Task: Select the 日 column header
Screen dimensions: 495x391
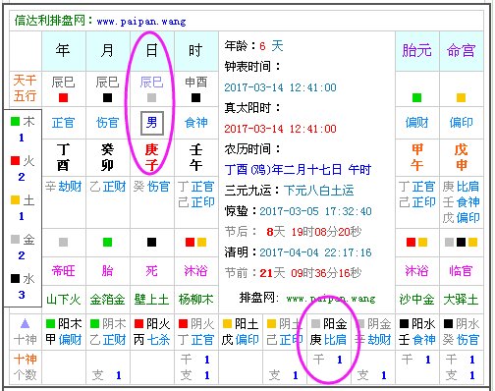Action: point(151,51)
